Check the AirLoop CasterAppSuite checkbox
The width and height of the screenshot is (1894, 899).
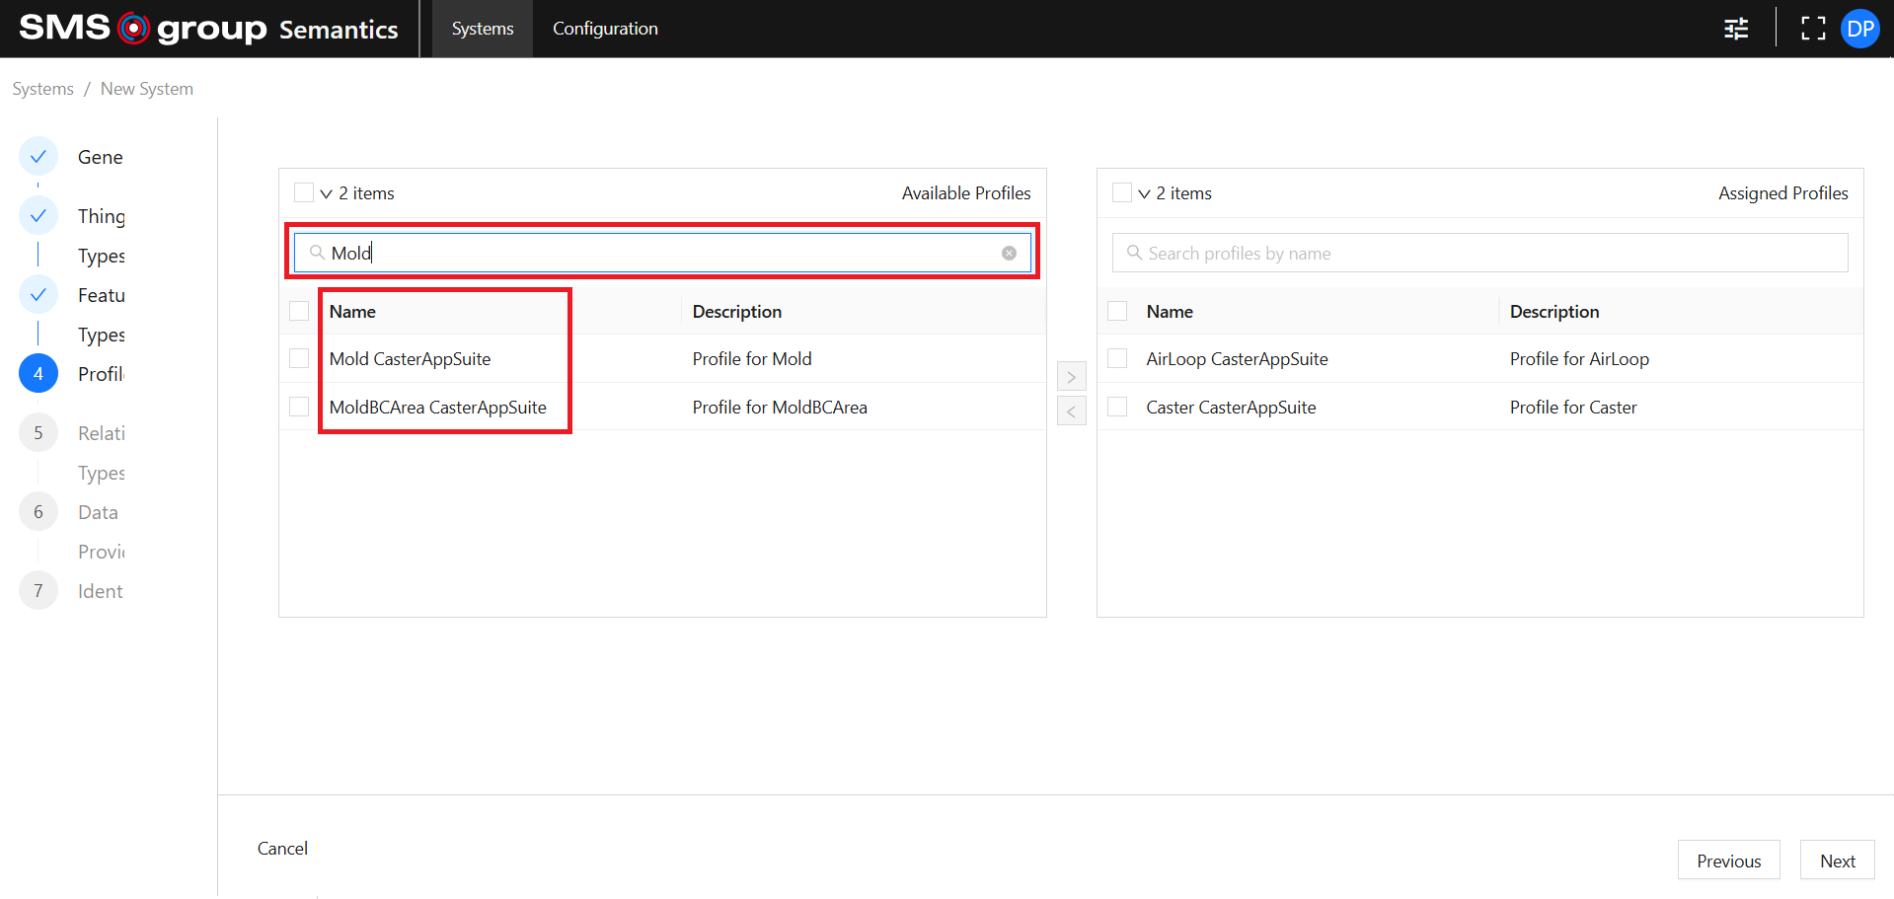coord(1117,358)
